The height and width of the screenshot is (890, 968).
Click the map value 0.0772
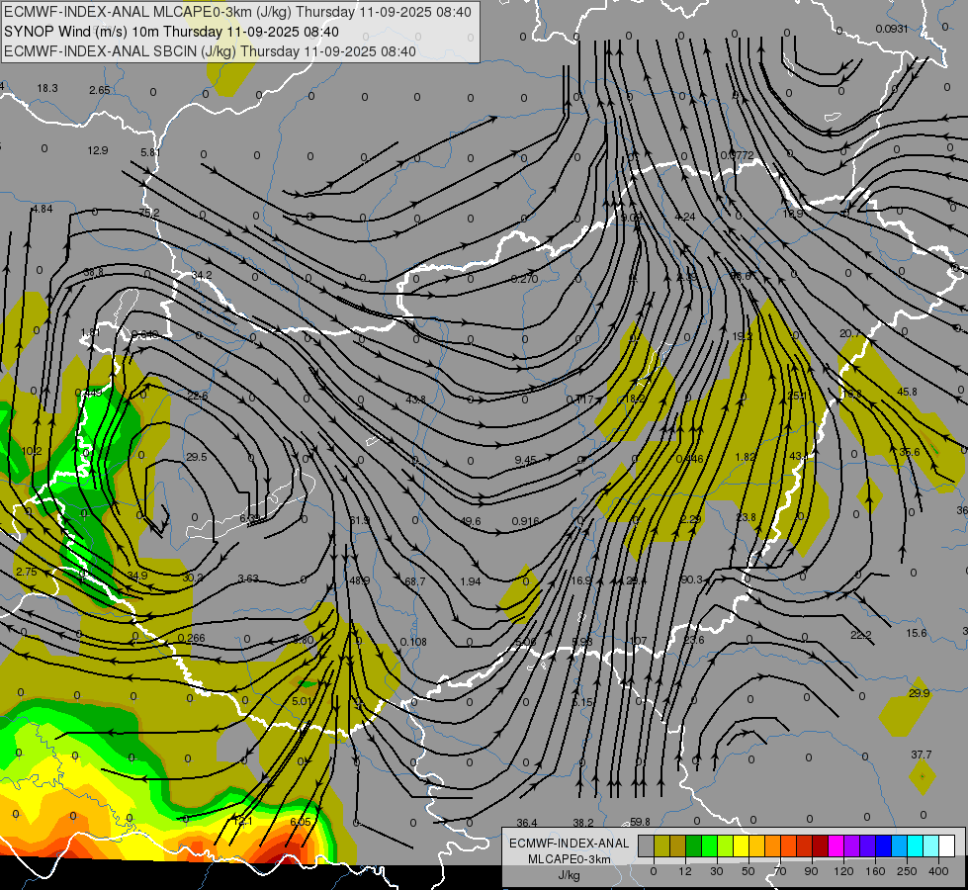click(738, 155)
